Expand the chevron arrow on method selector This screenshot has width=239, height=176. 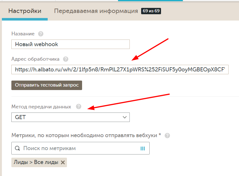pos(124,117)
